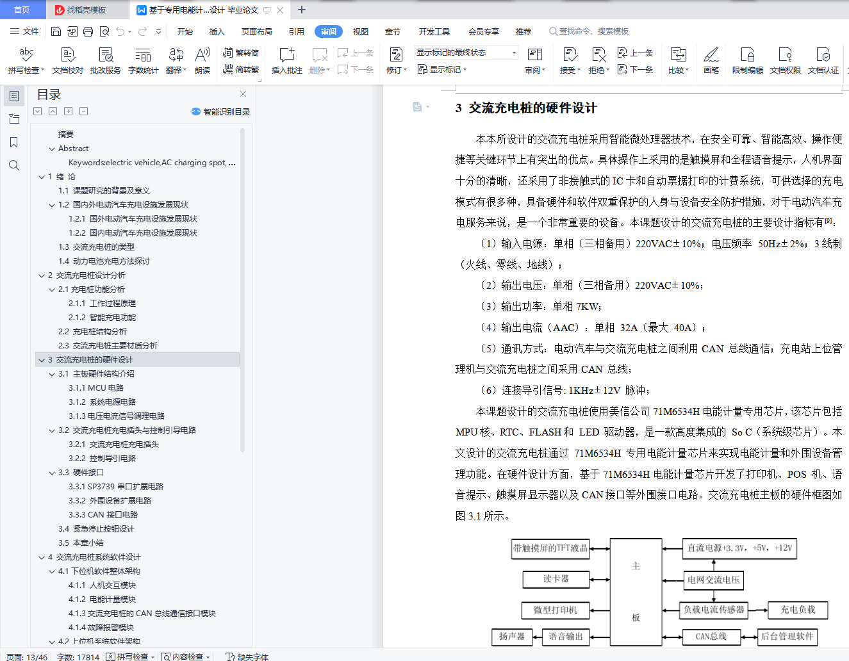Screen dimensions: 849x661
Task: Collapse the 4 交流充电桩系统软件设计 section
Action: tap(42, 557)
